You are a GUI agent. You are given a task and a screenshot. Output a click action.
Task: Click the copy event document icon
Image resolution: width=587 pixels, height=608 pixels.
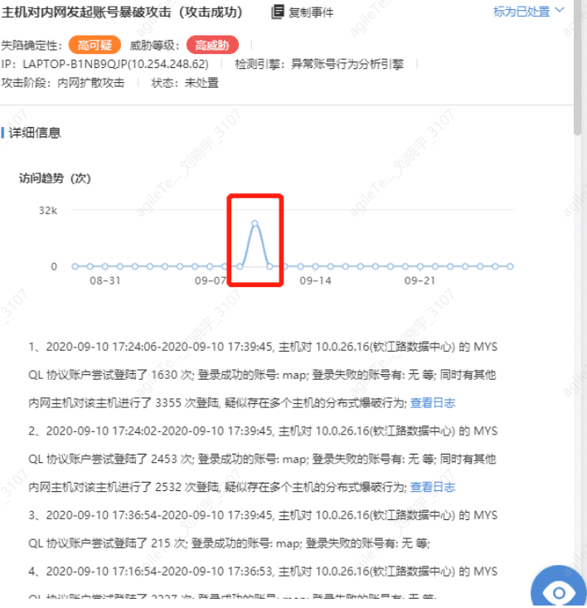(x=278, y=12)
